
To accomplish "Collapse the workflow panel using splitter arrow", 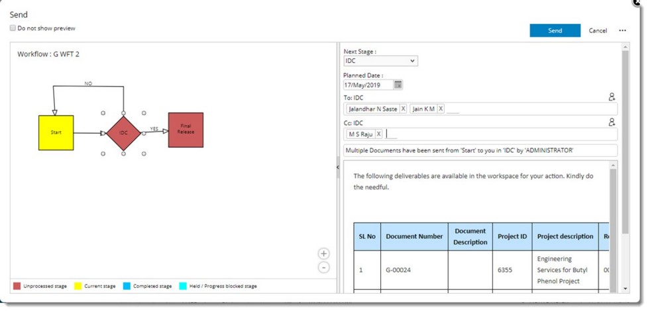I will (x=338, y=167).
